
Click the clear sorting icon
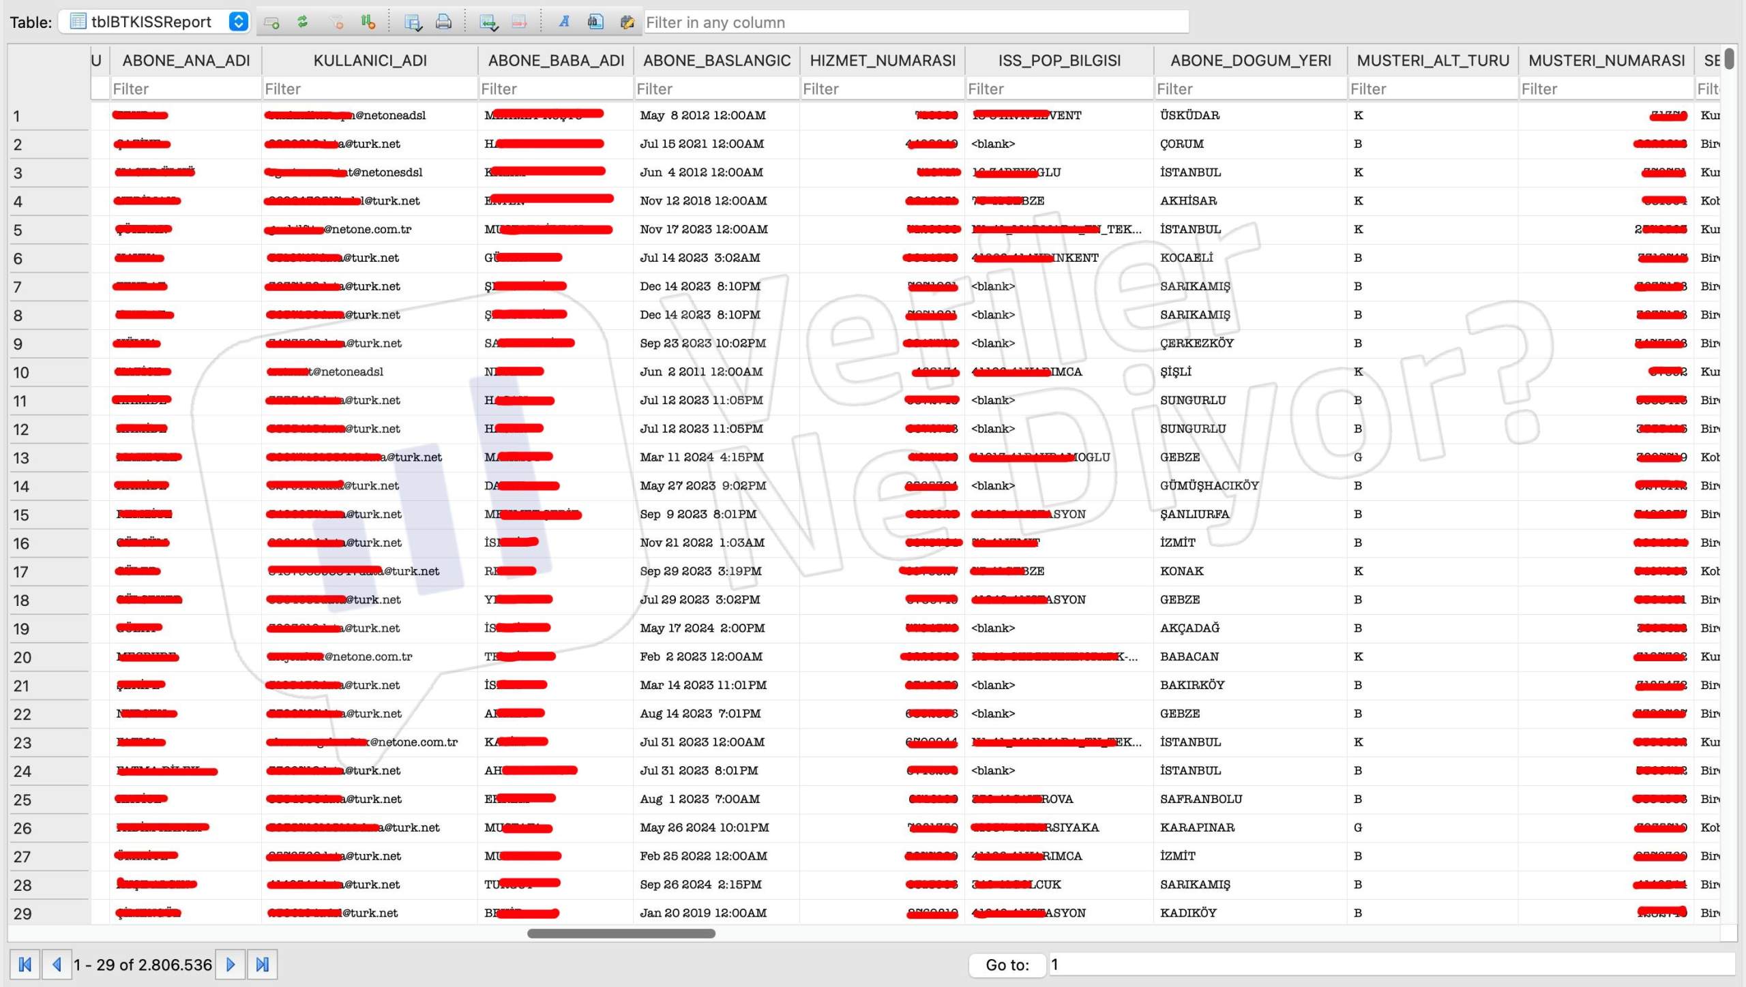(368, 22)
